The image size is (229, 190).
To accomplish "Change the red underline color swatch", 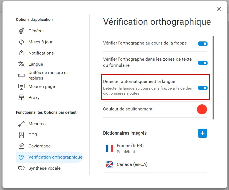I will pos(202,109).
